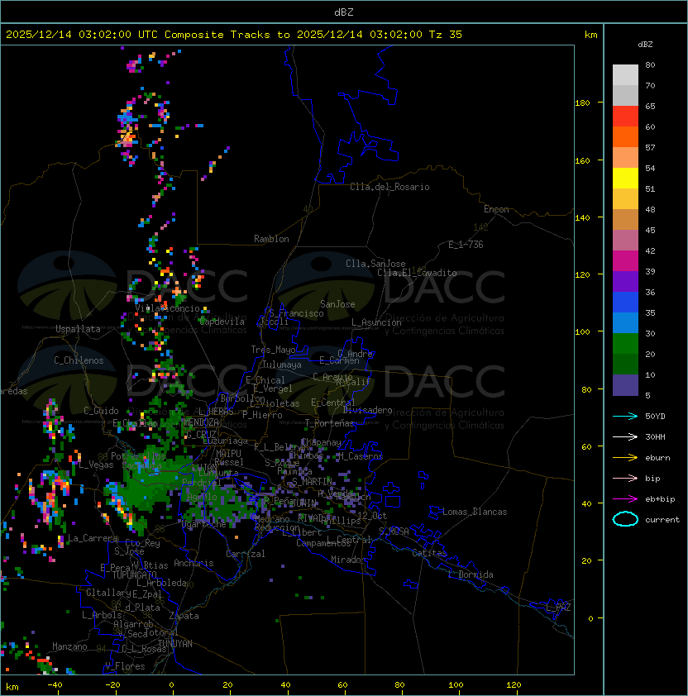Click the Manzano place label
Image resolution: width=688 pixels, height=696 pixels.
69,646
